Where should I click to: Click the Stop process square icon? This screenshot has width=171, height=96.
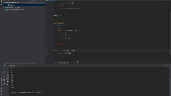[x=4, y=76]
